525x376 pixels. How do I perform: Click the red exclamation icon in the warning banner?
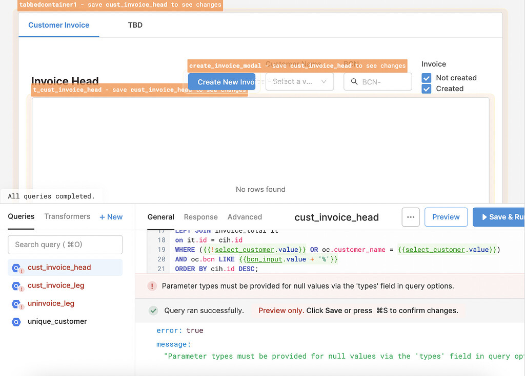click(152, 286)
